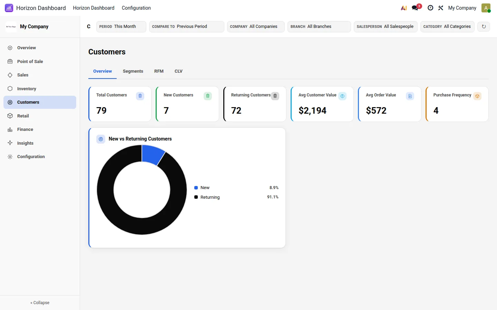Viewport: 497px width, 310px height.
Task: Open the Overview sidebar icon
Action: point(10,48)
